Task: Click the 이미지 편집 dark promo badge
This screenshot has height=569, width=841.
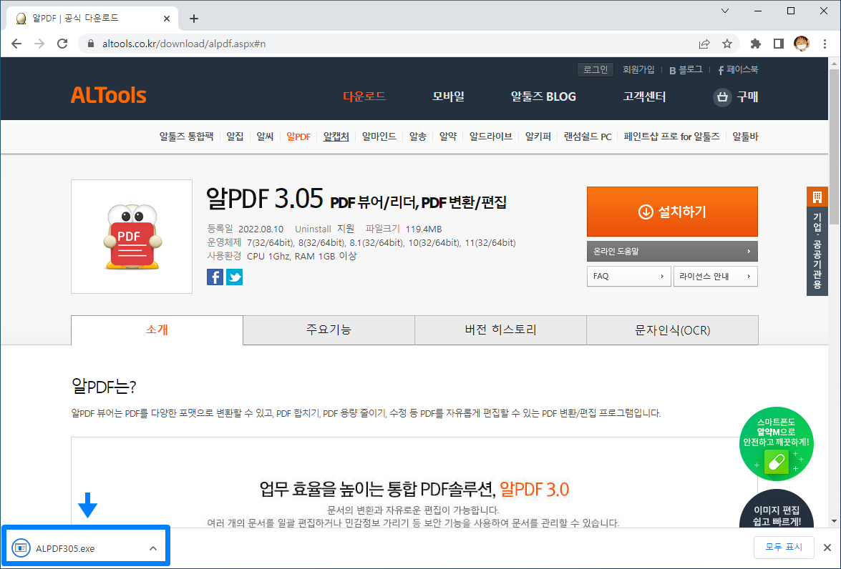Action: 776,509
